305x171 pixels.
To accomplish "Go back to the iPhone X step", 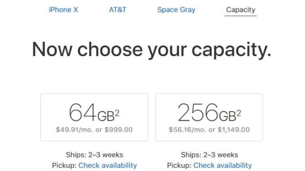I will [63, 10].
